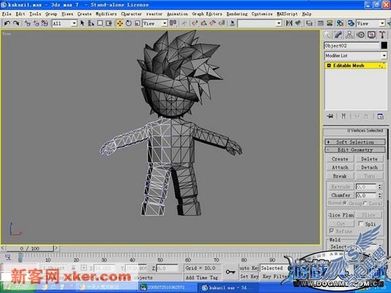Viewport: 391px width, 293px height.
Task: Open the Select by Name tool
Action: pos(91,24)
